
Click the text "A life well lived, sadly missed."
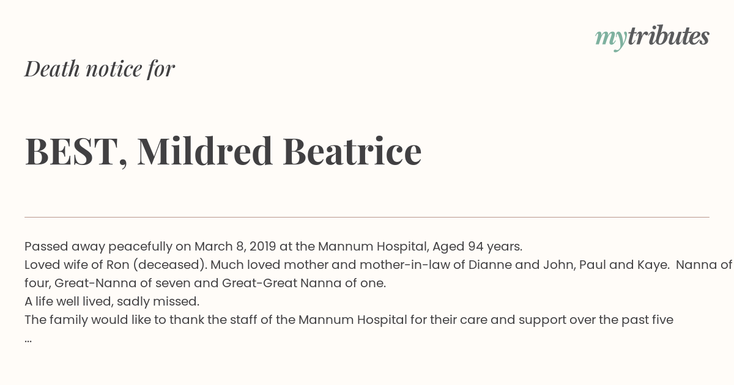(112, 301)
